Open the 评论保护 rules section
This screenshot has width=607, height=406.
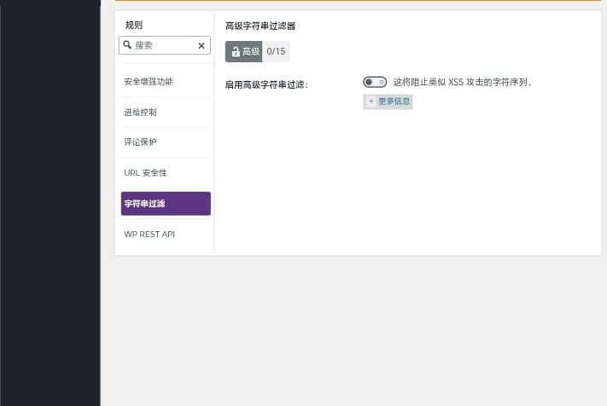[x=166, y=142]
